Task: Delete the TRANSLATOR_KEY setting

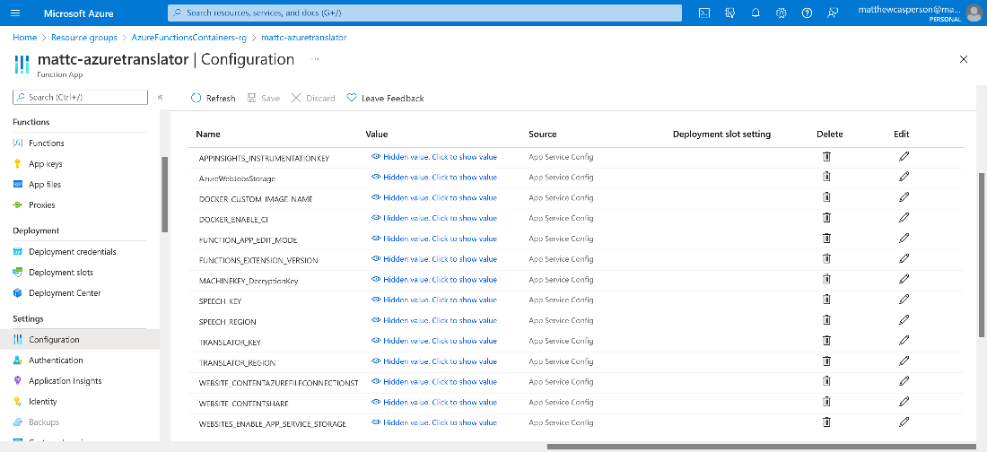Action: click(x=826, y=340)
